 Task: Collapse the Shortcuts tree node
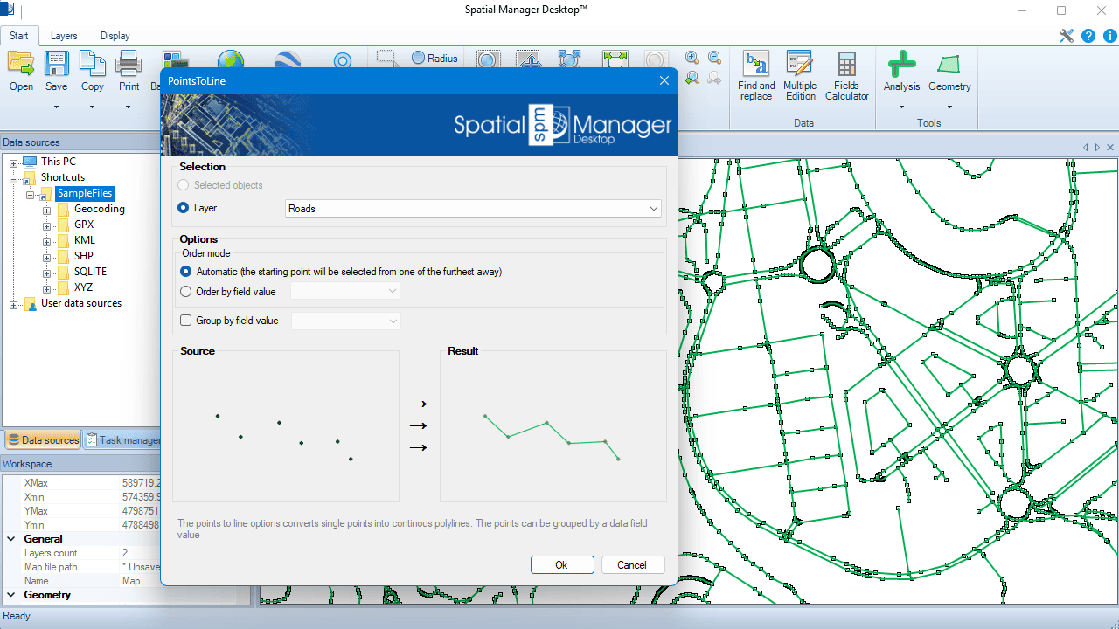pyautogui.click(x=14, y=178)
